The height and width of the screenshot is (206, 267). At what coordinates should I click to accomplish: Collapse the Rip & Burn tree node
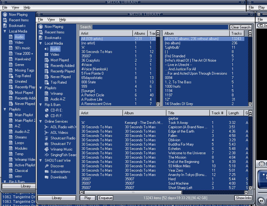click(41, 105)
